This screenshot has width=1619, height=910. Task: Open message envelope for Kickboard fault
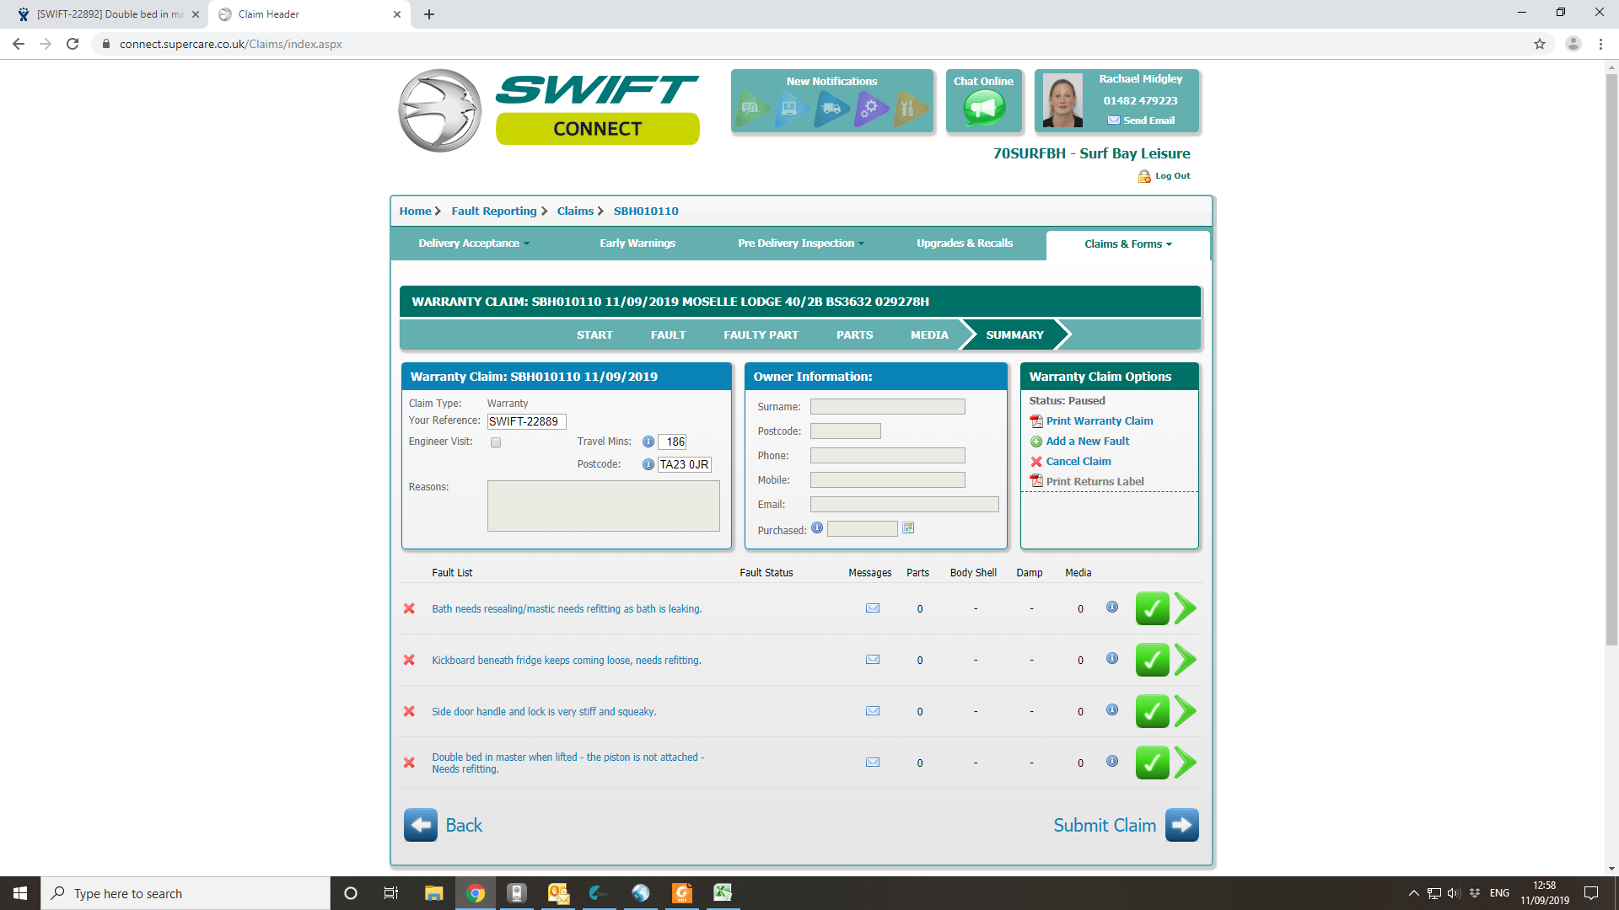(x=873, y=660)
